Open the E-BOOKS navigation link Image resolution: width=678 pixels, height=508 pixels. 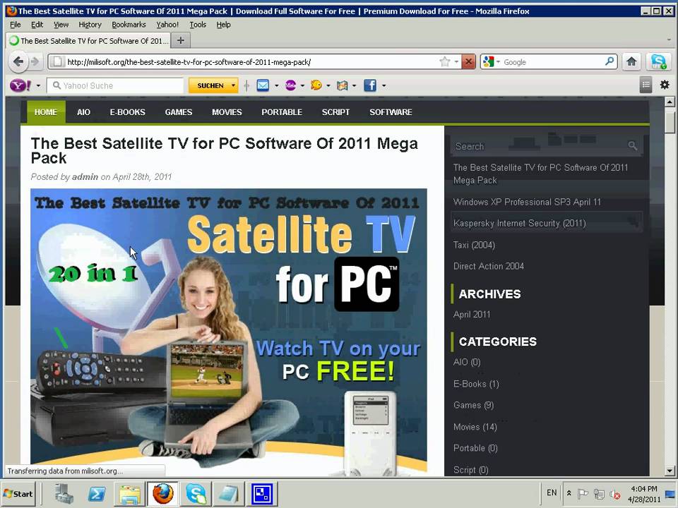point(128,112)
